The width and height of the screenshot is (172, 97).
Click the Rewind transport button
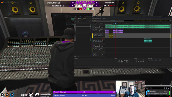tap(93, 60)
